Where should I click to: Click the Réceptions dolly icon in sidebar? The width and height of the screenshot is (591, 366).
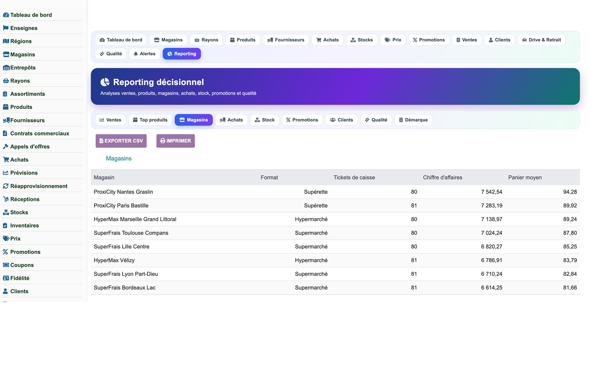click(x=6, y=199)
